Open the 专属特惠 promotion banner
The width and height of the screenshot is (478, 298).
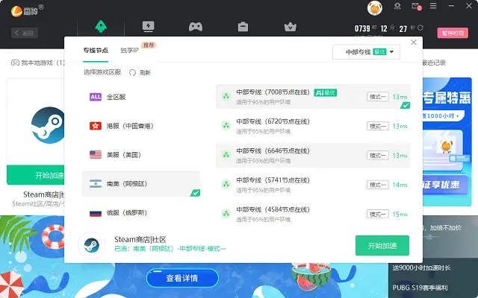pyautogui.click(x=447, y=142)
